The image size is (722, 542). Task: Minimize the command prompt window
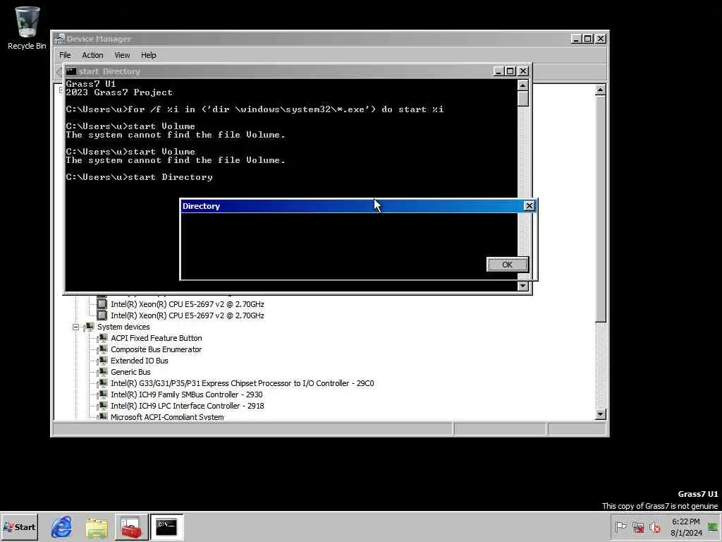tap(498, 71)
